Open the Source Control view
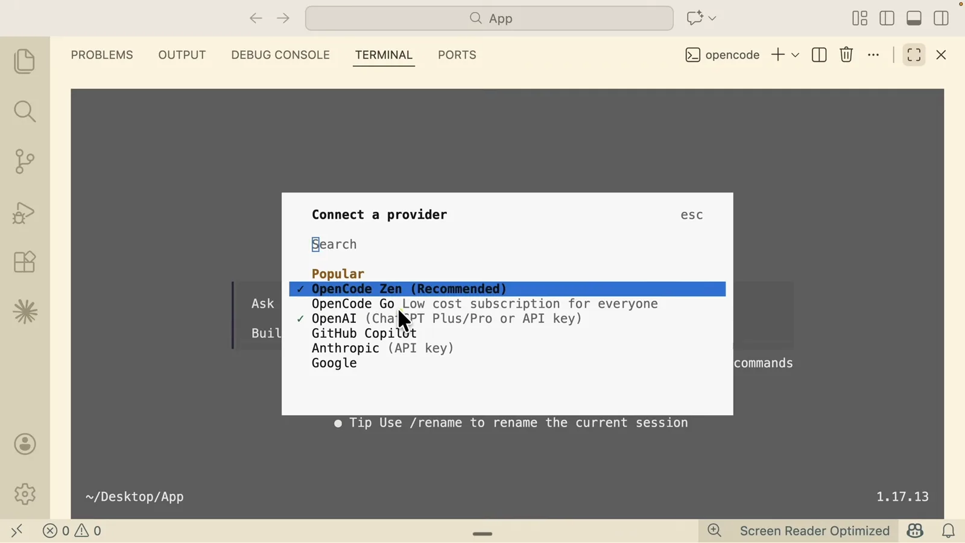This screenshot has width=965, height=543. click(25, 162)
